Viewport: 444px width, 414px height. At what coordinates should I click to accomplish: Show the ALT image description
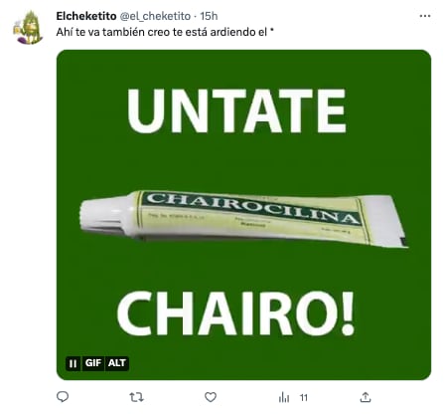tap(117, 363)
